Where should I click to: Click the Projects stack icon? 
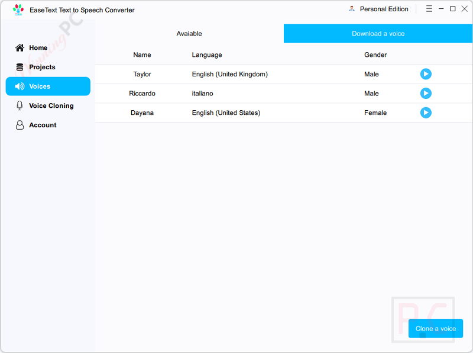pos(20,67)
